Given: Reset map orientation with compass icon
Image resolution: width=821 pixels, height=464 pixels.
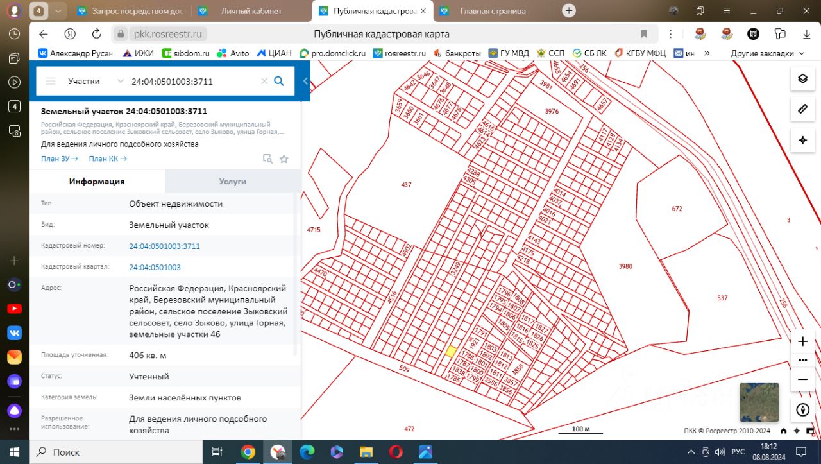Looking at the screenshot, I should (x=802, y=409).
